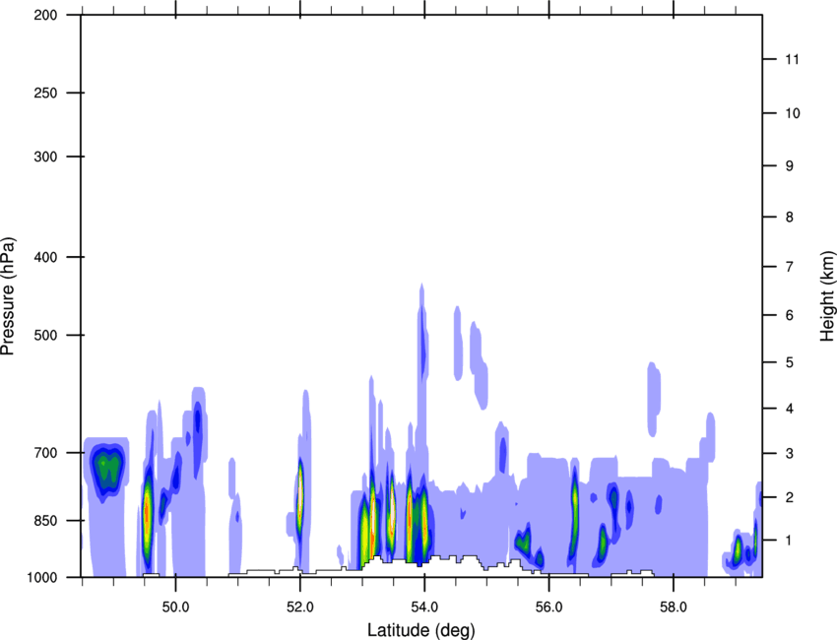Click the 300 pressure tick label
The width and height of the screenshot is (837, 640).
[45, 157]
